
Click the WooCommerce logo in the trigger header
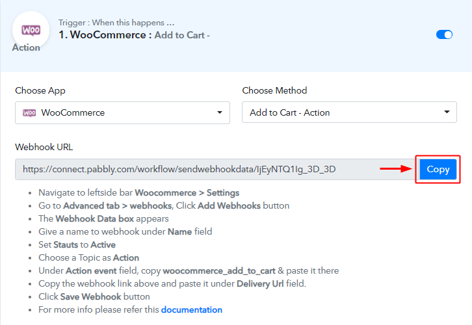pos(31,30)
